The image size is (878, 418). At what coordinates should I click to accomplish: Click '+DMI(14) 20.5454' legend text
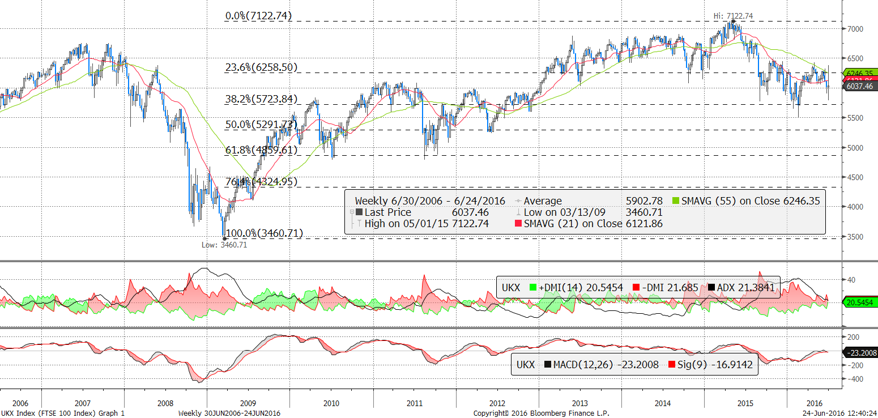coord(581,288)
